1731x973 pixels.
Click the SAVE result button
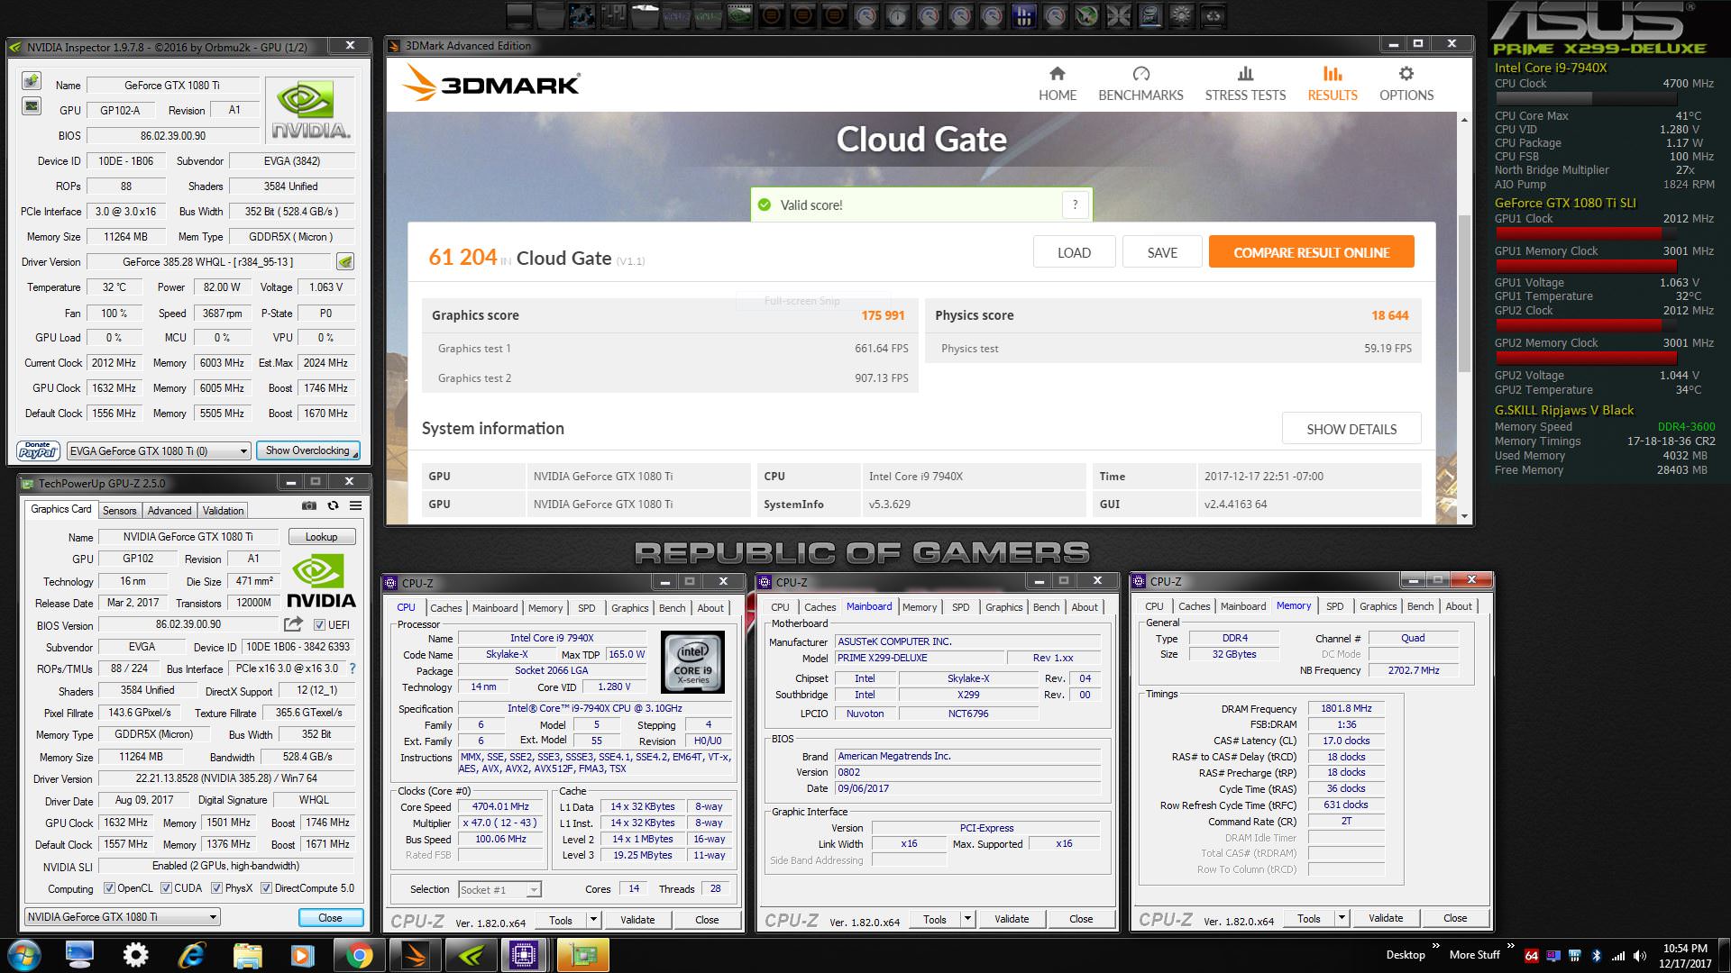click(x=1162, y=252)
